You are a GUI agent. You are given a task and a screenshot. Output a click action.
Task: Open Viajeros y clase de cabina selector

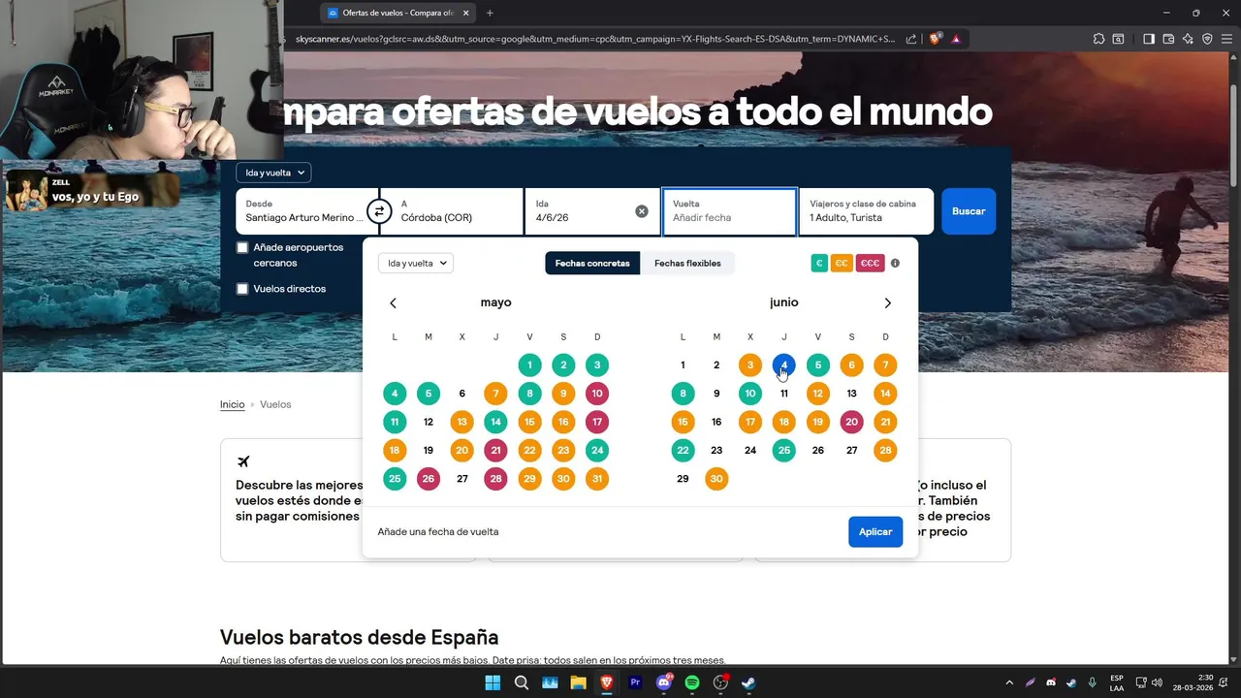[866, 211]
